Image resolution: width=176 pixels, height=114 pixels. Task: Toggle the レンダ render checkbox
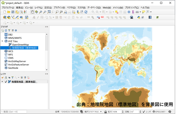point(144,112)
